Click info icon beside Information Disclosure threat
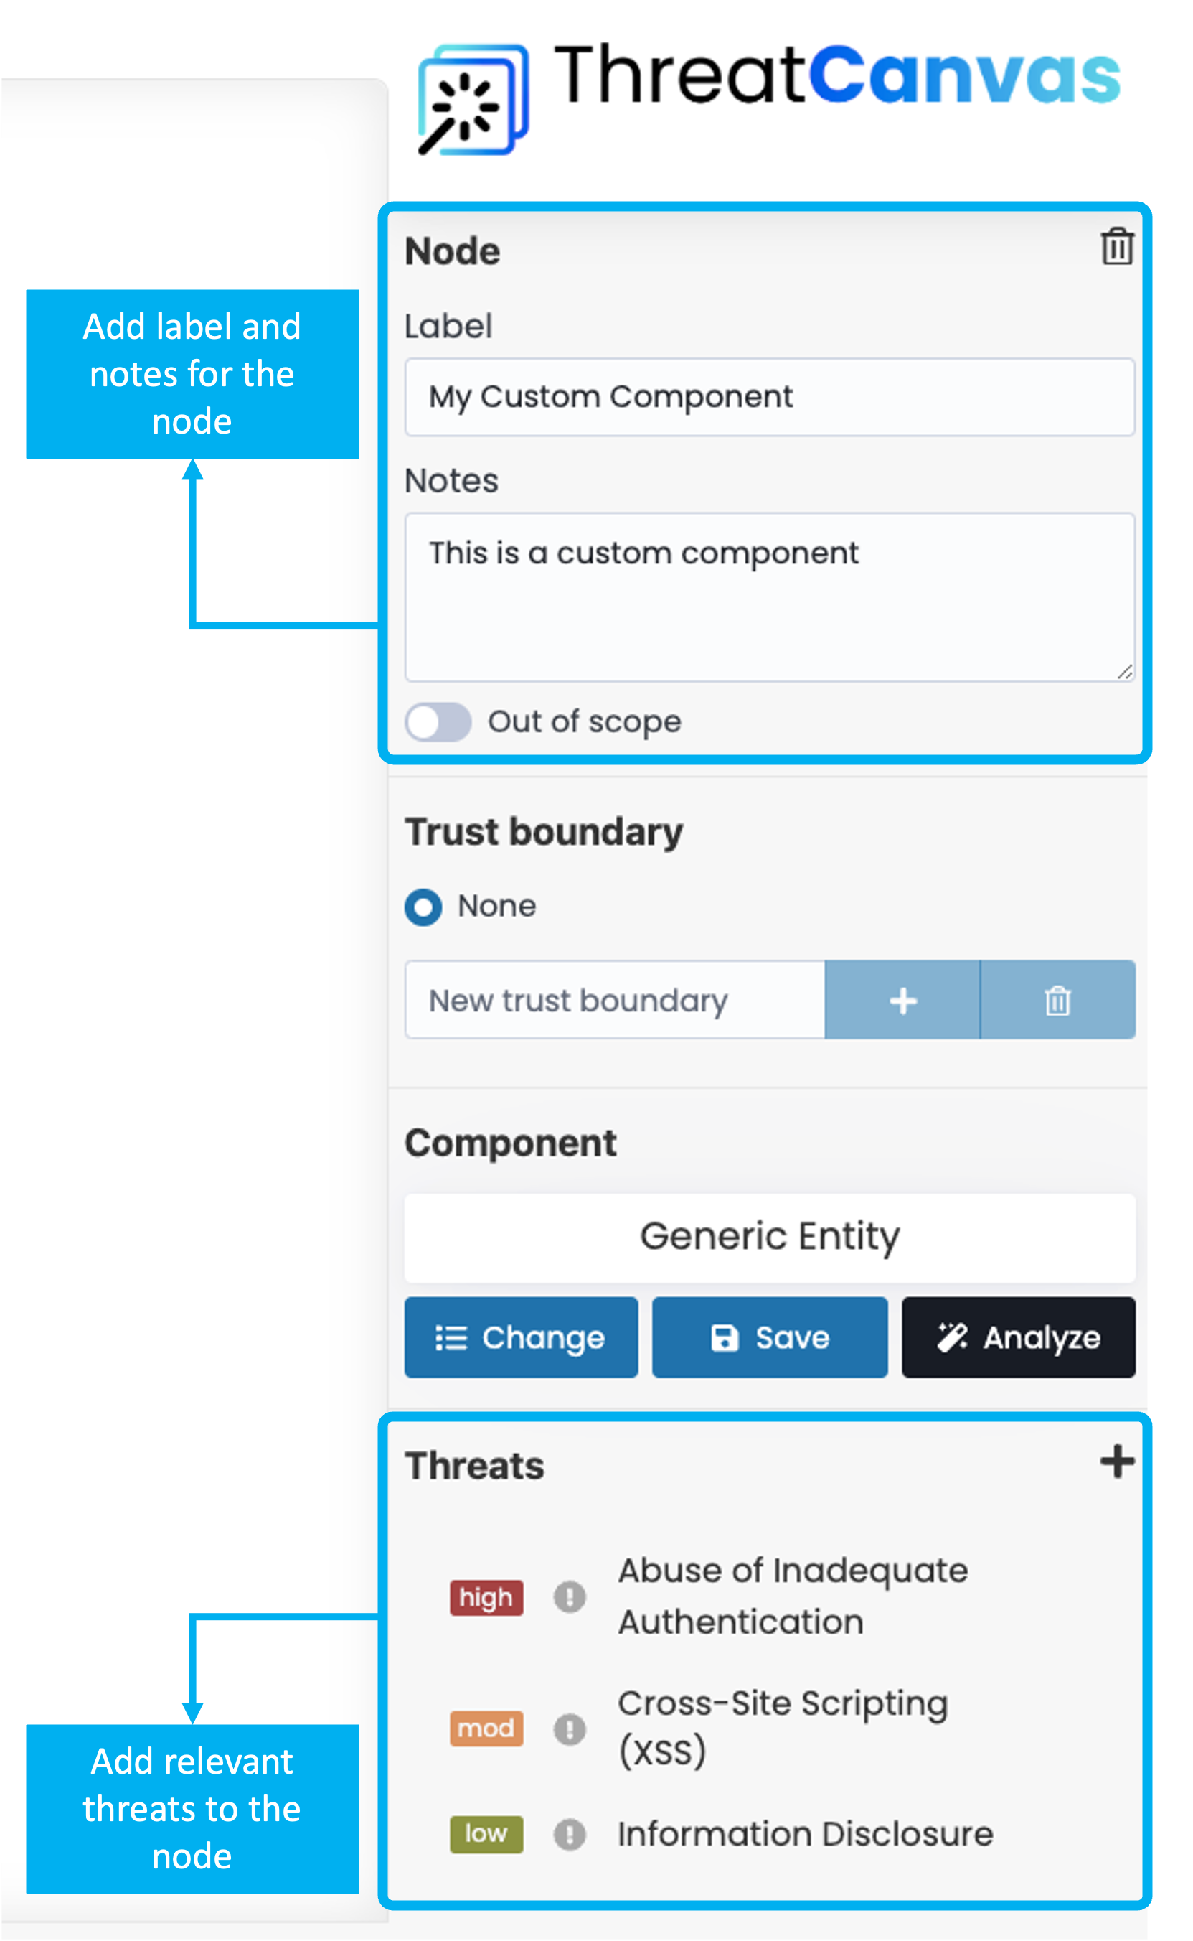Image resolution: width=1193 pixels, height=1941 pixels. click(x=569, y=1835)
